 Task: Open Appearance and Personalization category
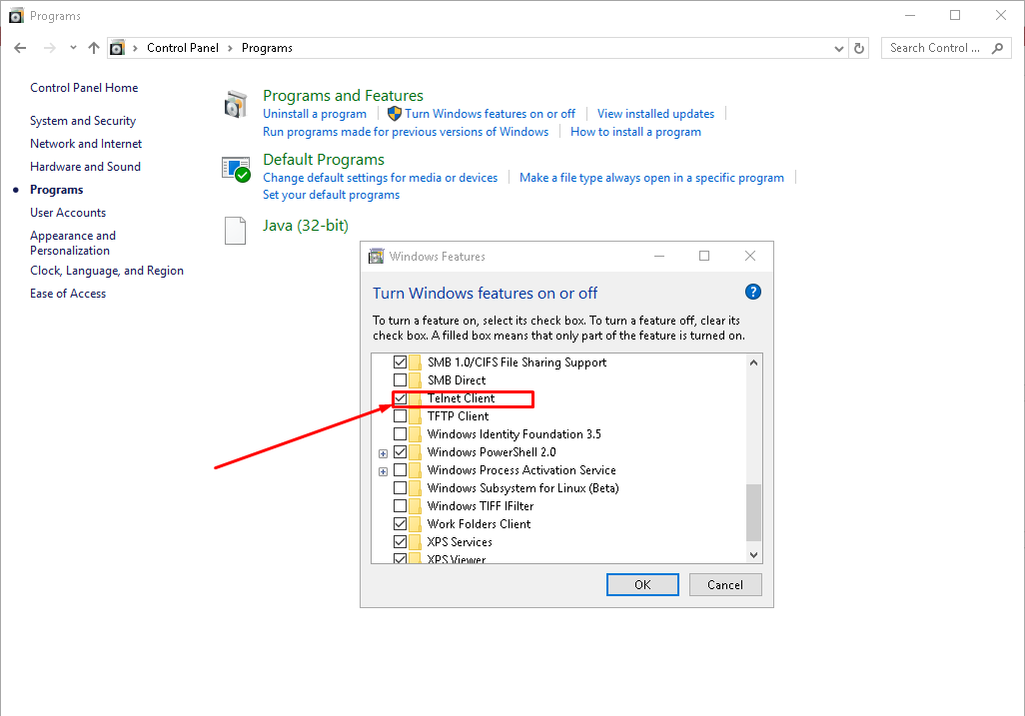point(73,243)
